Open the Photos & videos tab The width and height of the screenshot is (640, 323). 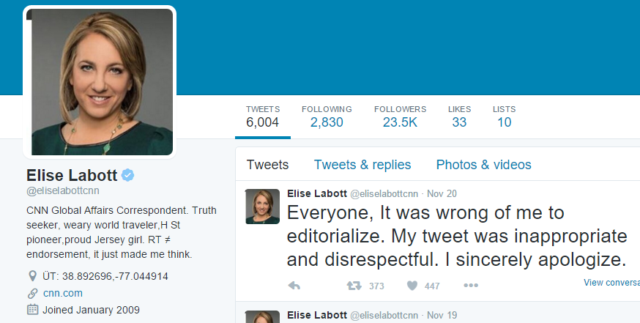(483, 165)
